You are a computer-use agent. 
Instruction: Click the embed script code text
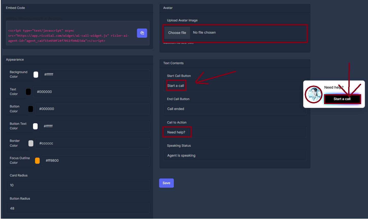(x=69, y=36)
